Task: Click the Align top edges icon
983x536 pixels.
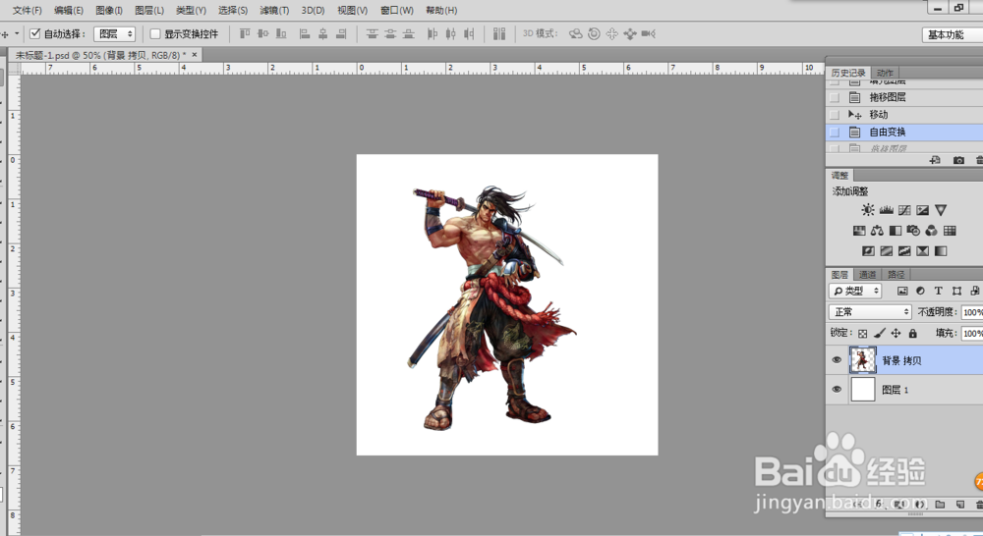Action: pos(245,33)
